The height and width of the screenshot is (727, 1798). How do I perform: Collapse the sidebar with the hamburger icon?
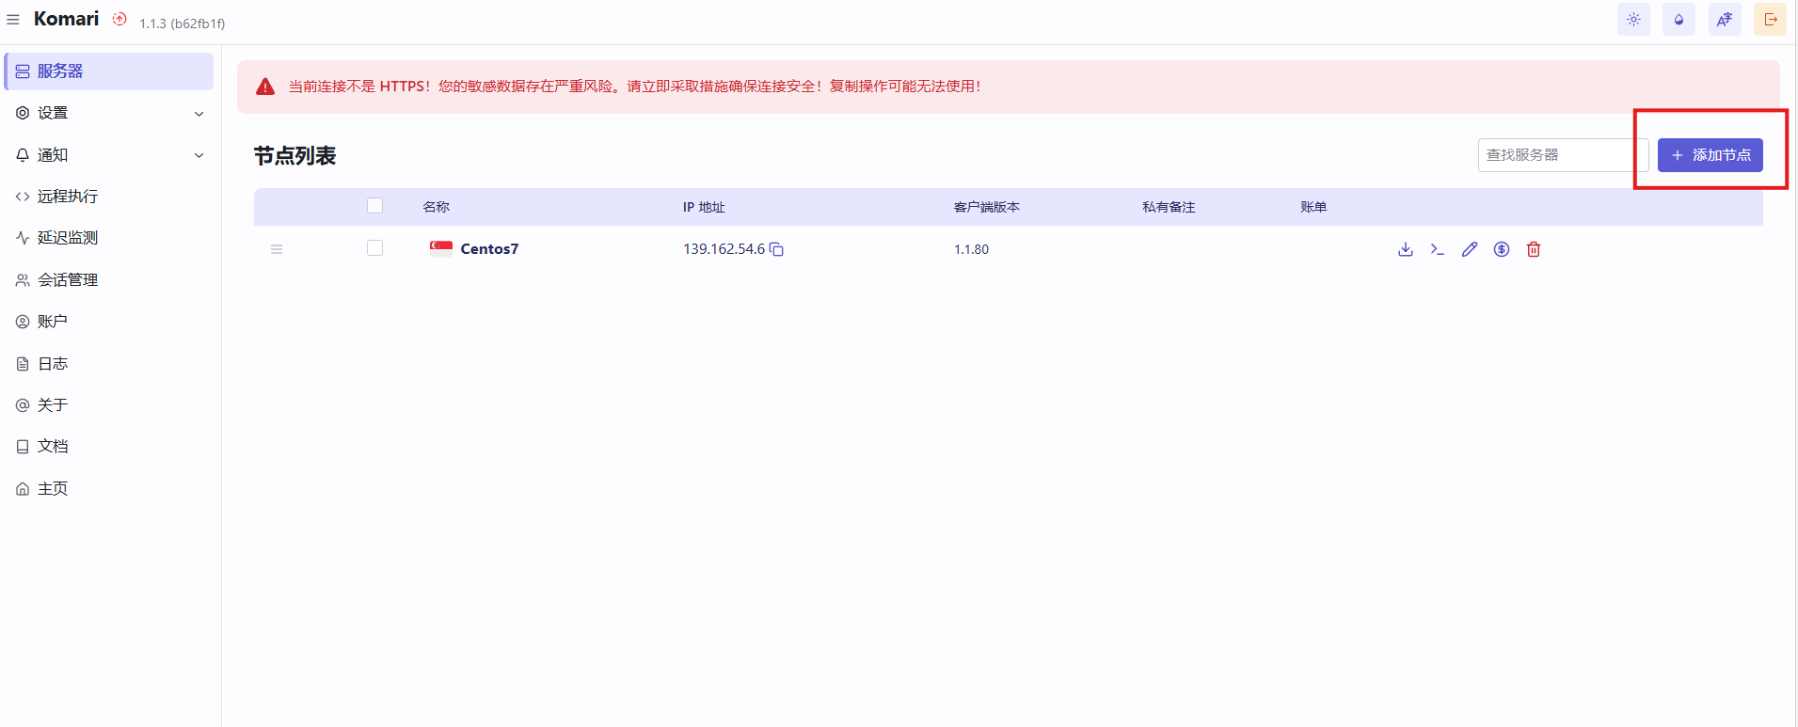[13, 20]
